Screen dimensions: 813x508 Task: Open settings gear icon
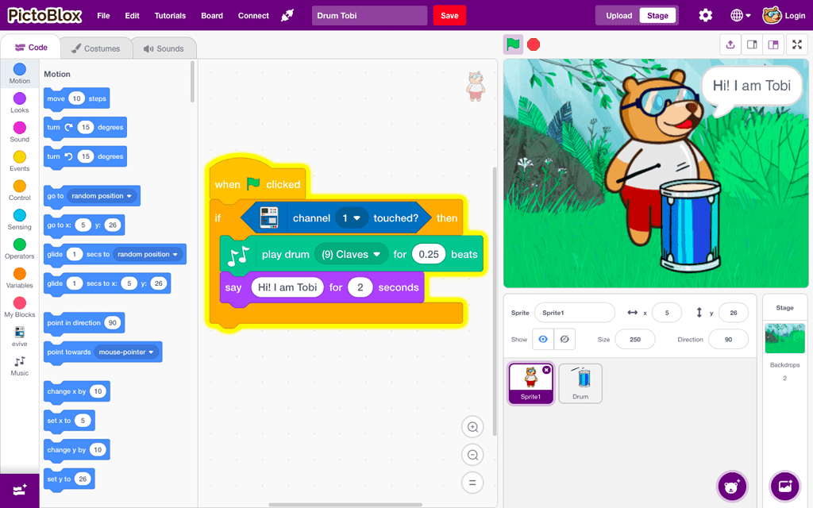click(x=705, y=16)
